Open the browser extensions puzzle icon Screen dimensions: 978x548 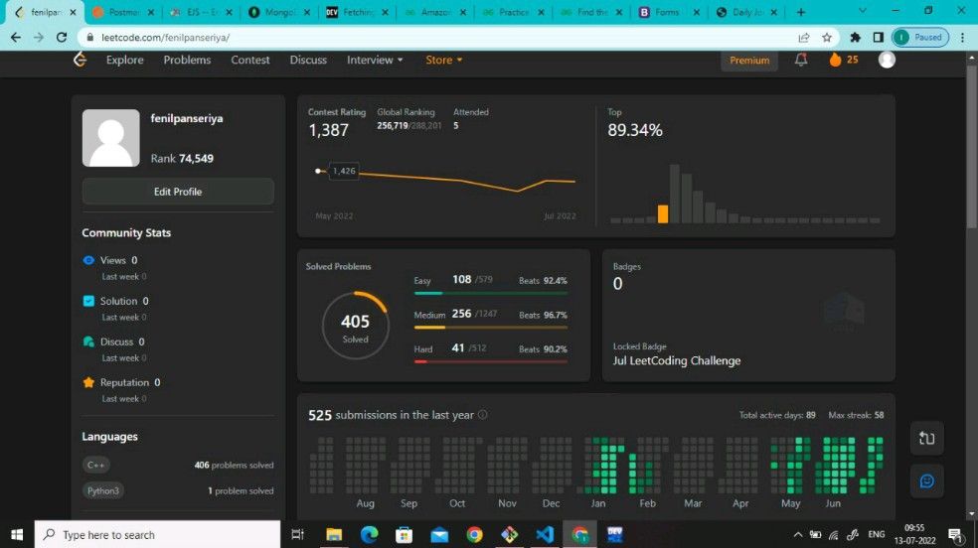[855, 38]
